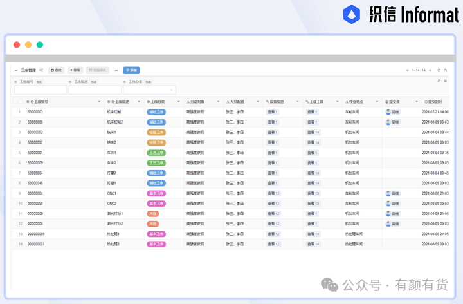The height and width of the screenshot is (304, 463).
Task: Click the share icon beside 工序管理
Action: coord(41,70)
